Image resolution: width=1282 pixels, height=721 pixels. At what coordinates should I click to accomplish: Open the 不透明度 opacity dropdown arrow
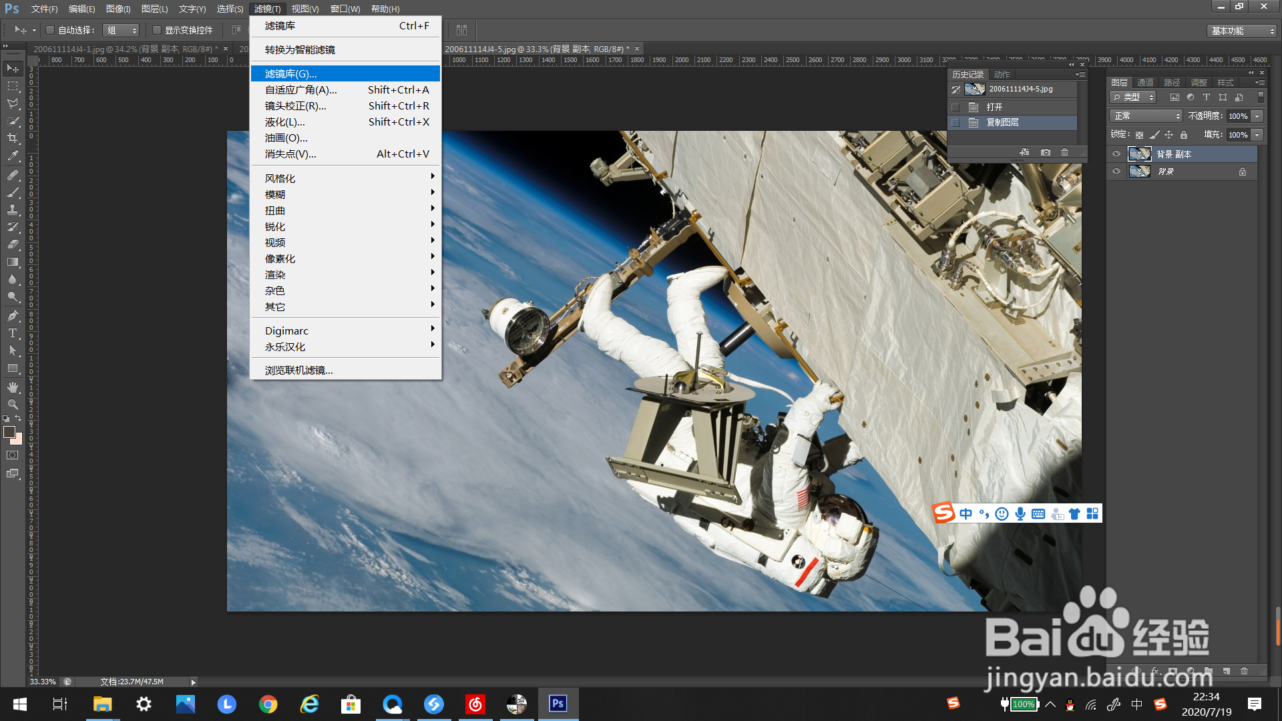[x=1257, y=116]
